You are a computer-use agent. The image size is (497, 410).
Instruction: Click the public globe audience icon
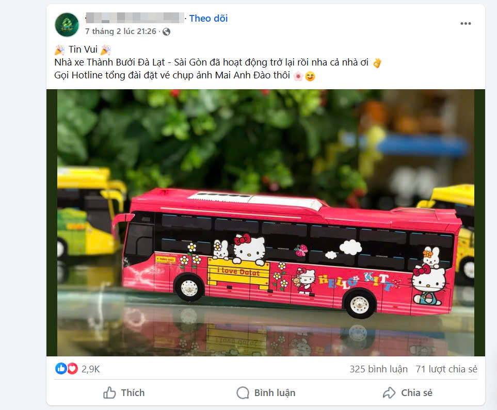pyautogui.click(x=166, y=31)
